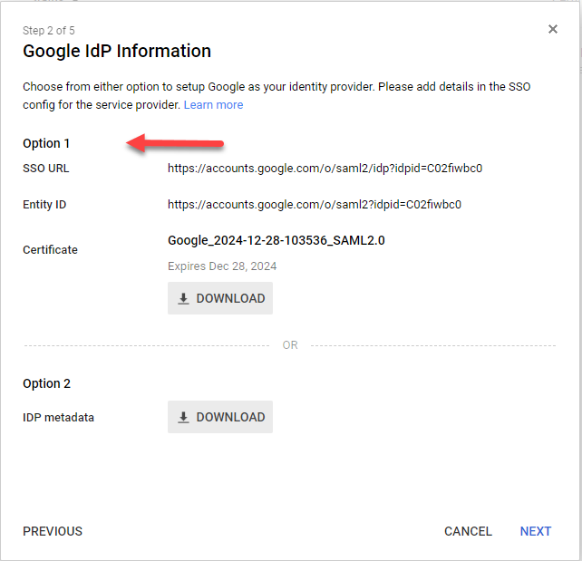
Task: Click CANCEL to abort setup
Action: (x=468, y=531)
